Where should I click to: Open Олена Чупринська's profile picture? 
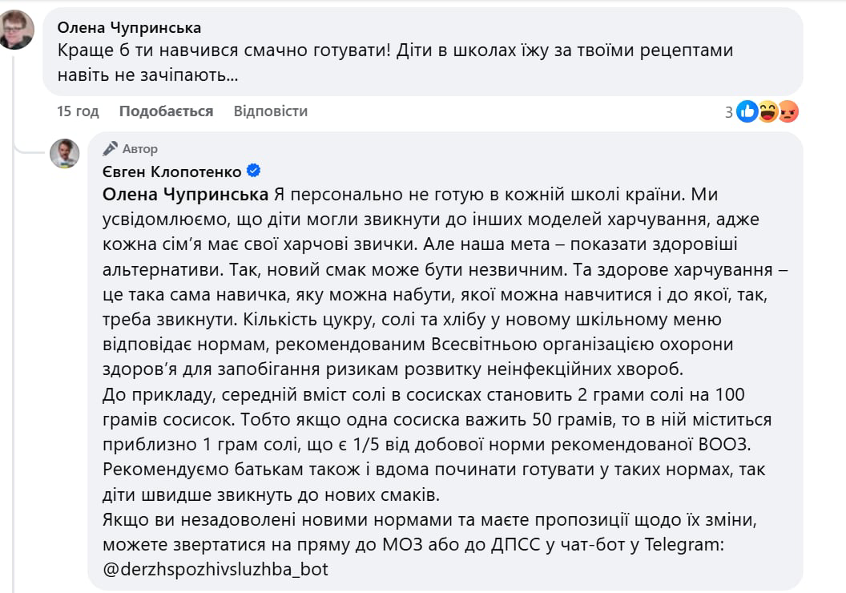click(x=15, y=30)
